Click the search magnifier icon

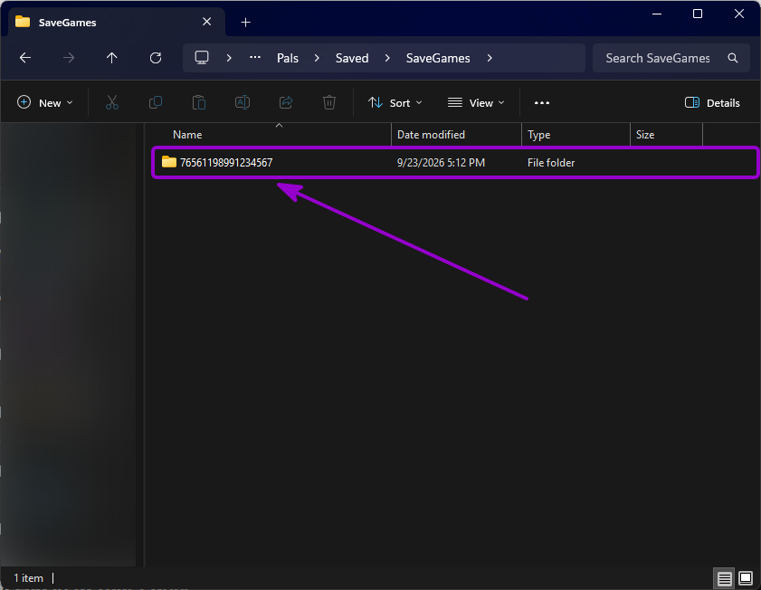(733, 58)
